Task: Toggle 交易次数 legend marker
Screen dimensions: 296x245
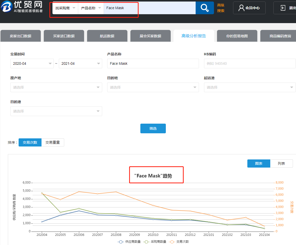Action: coord(172,242)
